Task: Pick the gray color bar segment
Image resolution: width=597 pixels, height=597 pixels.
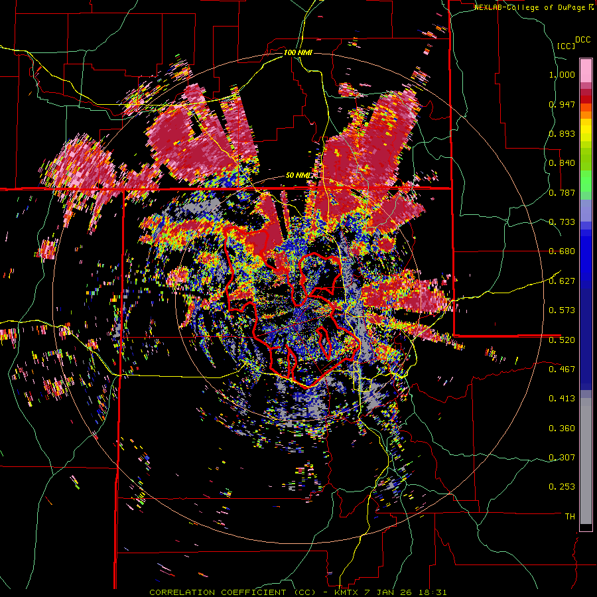Action: point(586,461)
